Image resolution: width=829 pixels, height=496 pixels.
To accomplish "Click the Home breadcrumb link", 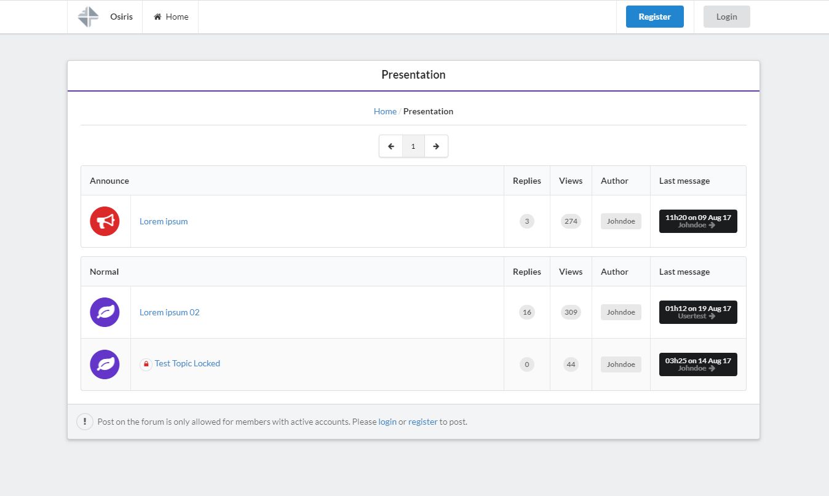I will coord(385,111).
